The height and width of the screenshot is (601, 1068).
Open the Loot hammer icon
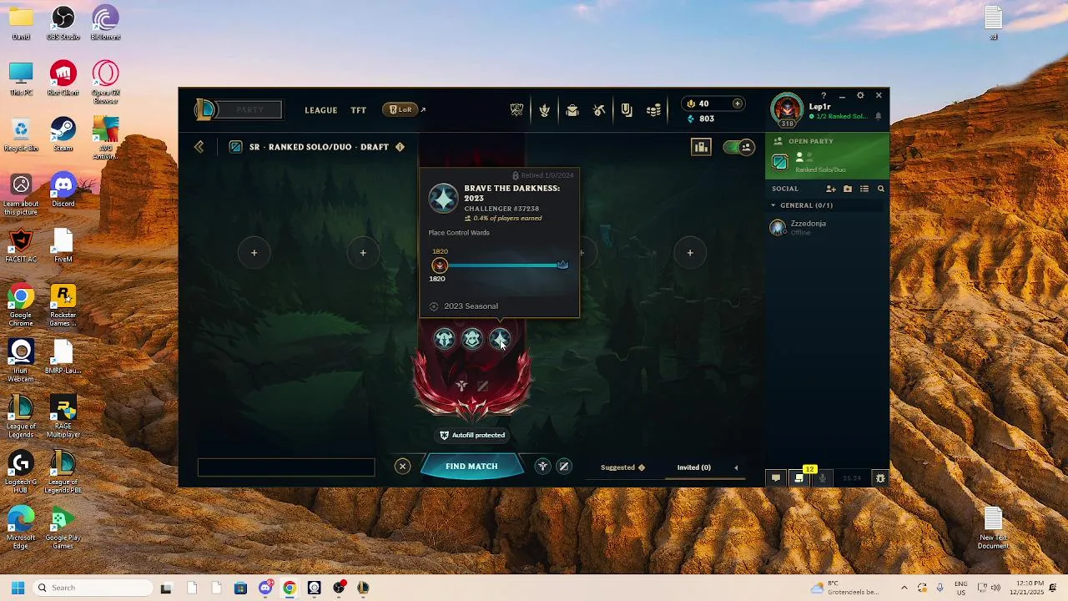click(x=599, y=110)
